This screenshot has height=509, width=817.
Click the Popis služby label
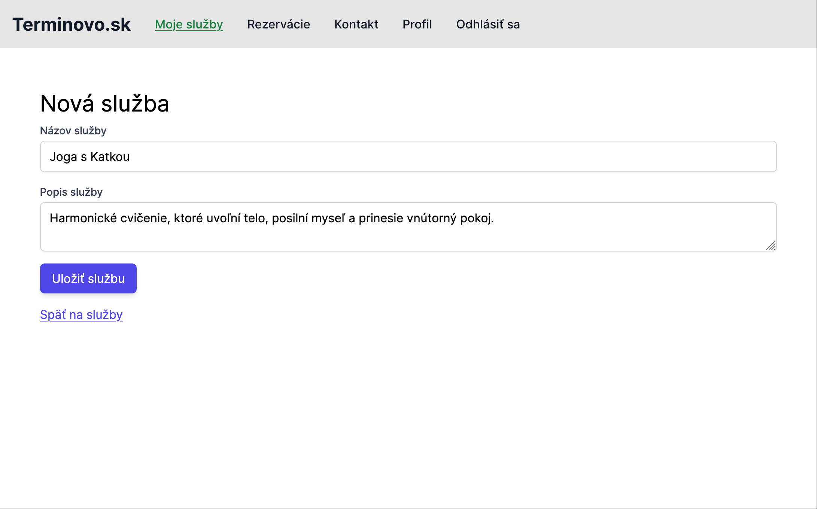pyautogui.click(x=71, y=192)
